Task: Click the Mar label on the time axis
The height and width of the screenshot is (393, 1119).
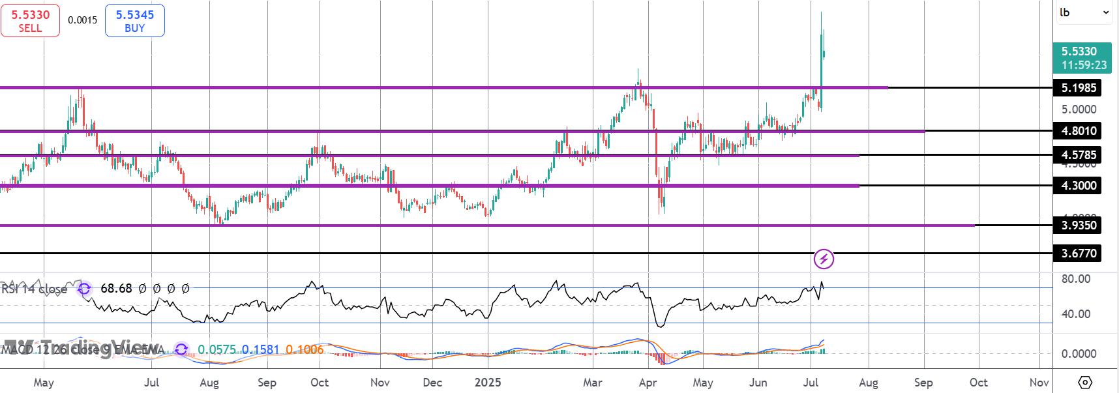Action: click(592, 383)
